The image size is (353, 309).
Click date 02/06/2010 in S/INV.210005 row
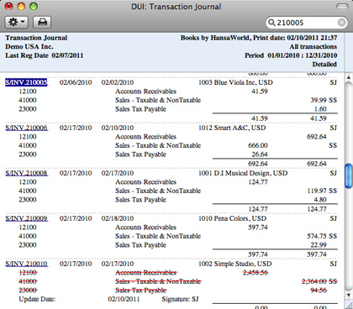click(x=76, y=82)
